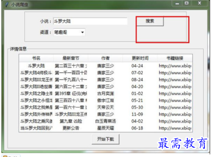Viewport: 211px width, 157px height.
Task: Click the feather icon in the title bar
Action: point(7,4)
